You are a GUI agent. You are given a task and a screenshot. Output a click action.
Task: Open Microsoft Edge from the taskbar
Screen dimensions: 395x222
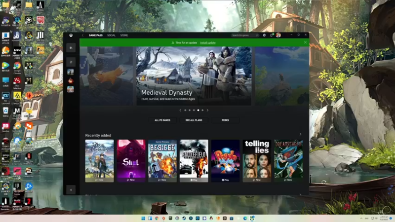(x=245, y=218)
